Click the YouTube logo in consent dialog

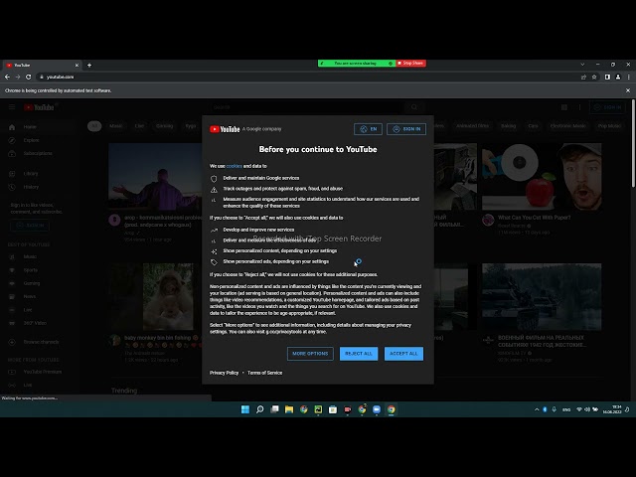pos(225,129)
